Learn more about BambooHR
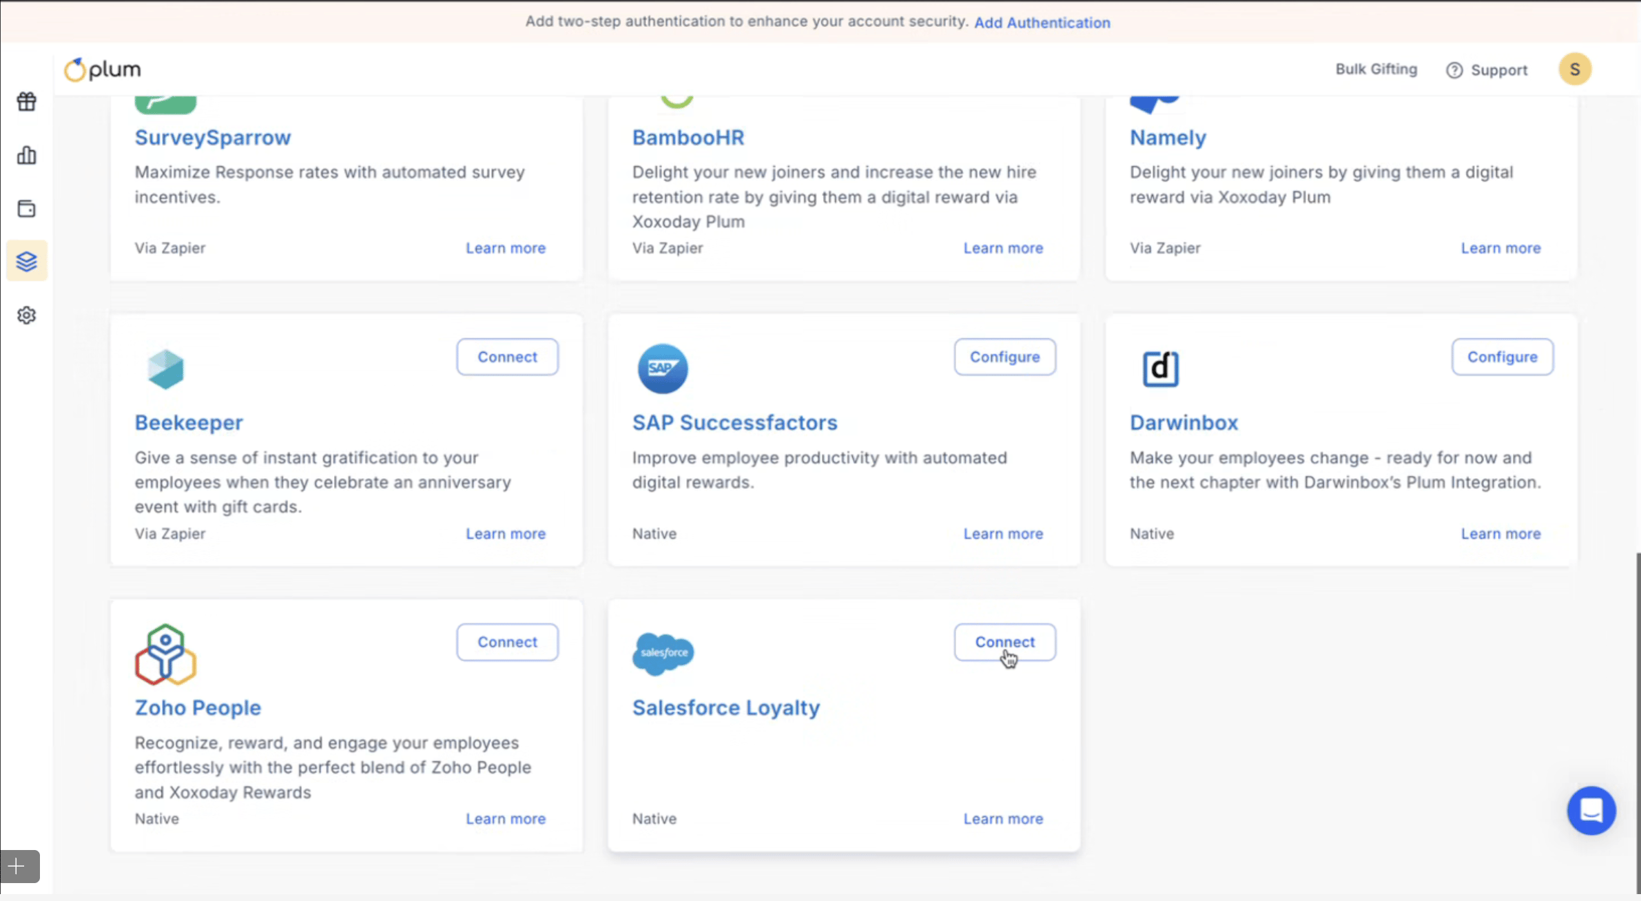This screenshot has height=901, width=1641. [1003, 248]
